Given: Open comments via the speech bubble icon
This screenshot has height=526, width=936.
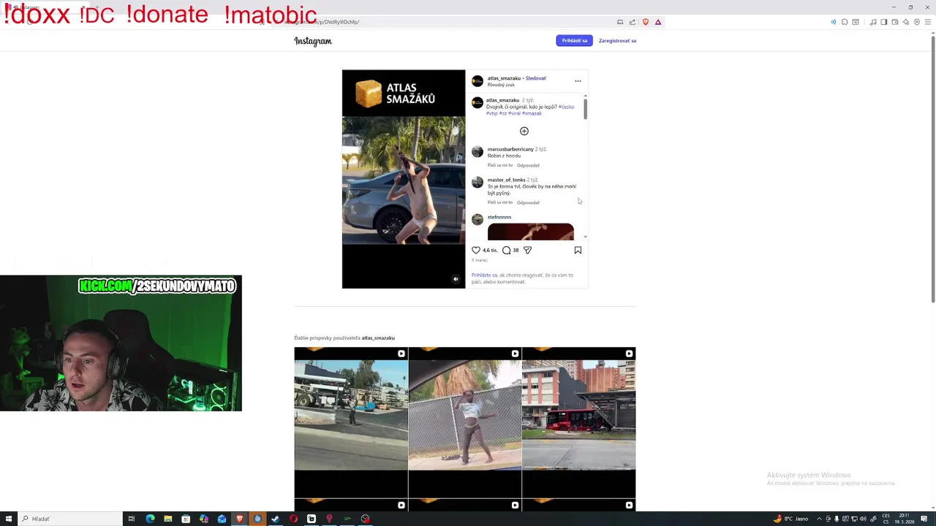Looking at the screenshot, I should [x=506, y=250].
